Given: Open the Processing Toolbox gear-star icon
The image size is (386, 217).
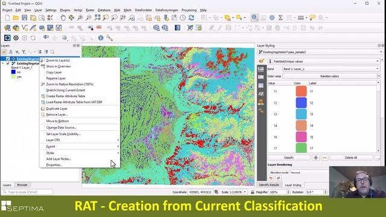Looking at the screenshot, I should 272,17.
